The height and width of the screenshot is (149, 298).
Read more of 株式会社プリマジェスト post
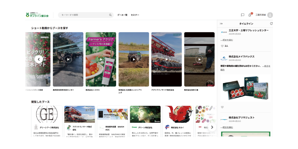227,127
